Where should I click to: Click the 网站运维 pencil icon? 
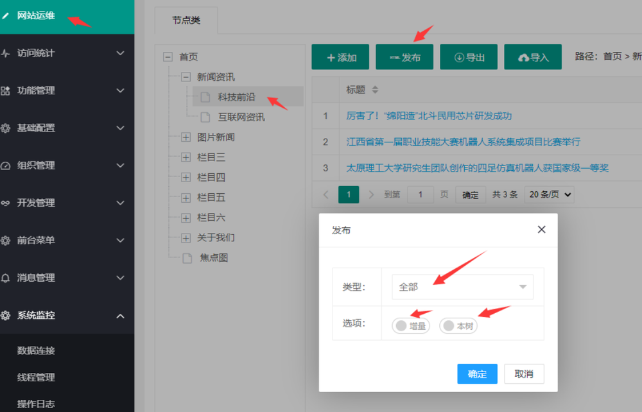pos(6,15)
